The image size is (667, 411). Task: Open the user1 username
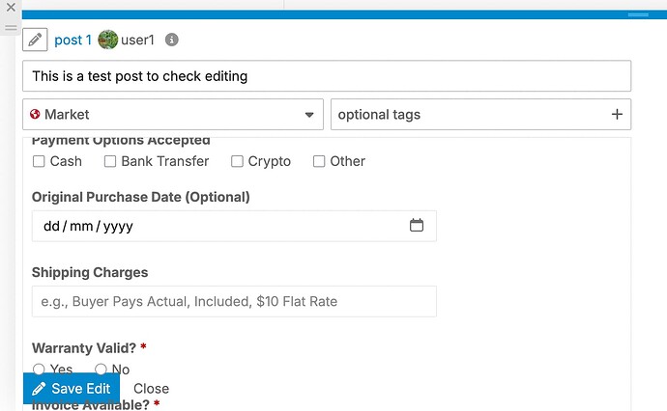137,40
